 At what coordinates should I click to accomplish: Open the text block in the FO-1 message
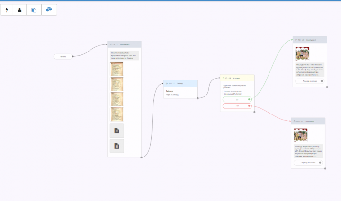[124, 55]
